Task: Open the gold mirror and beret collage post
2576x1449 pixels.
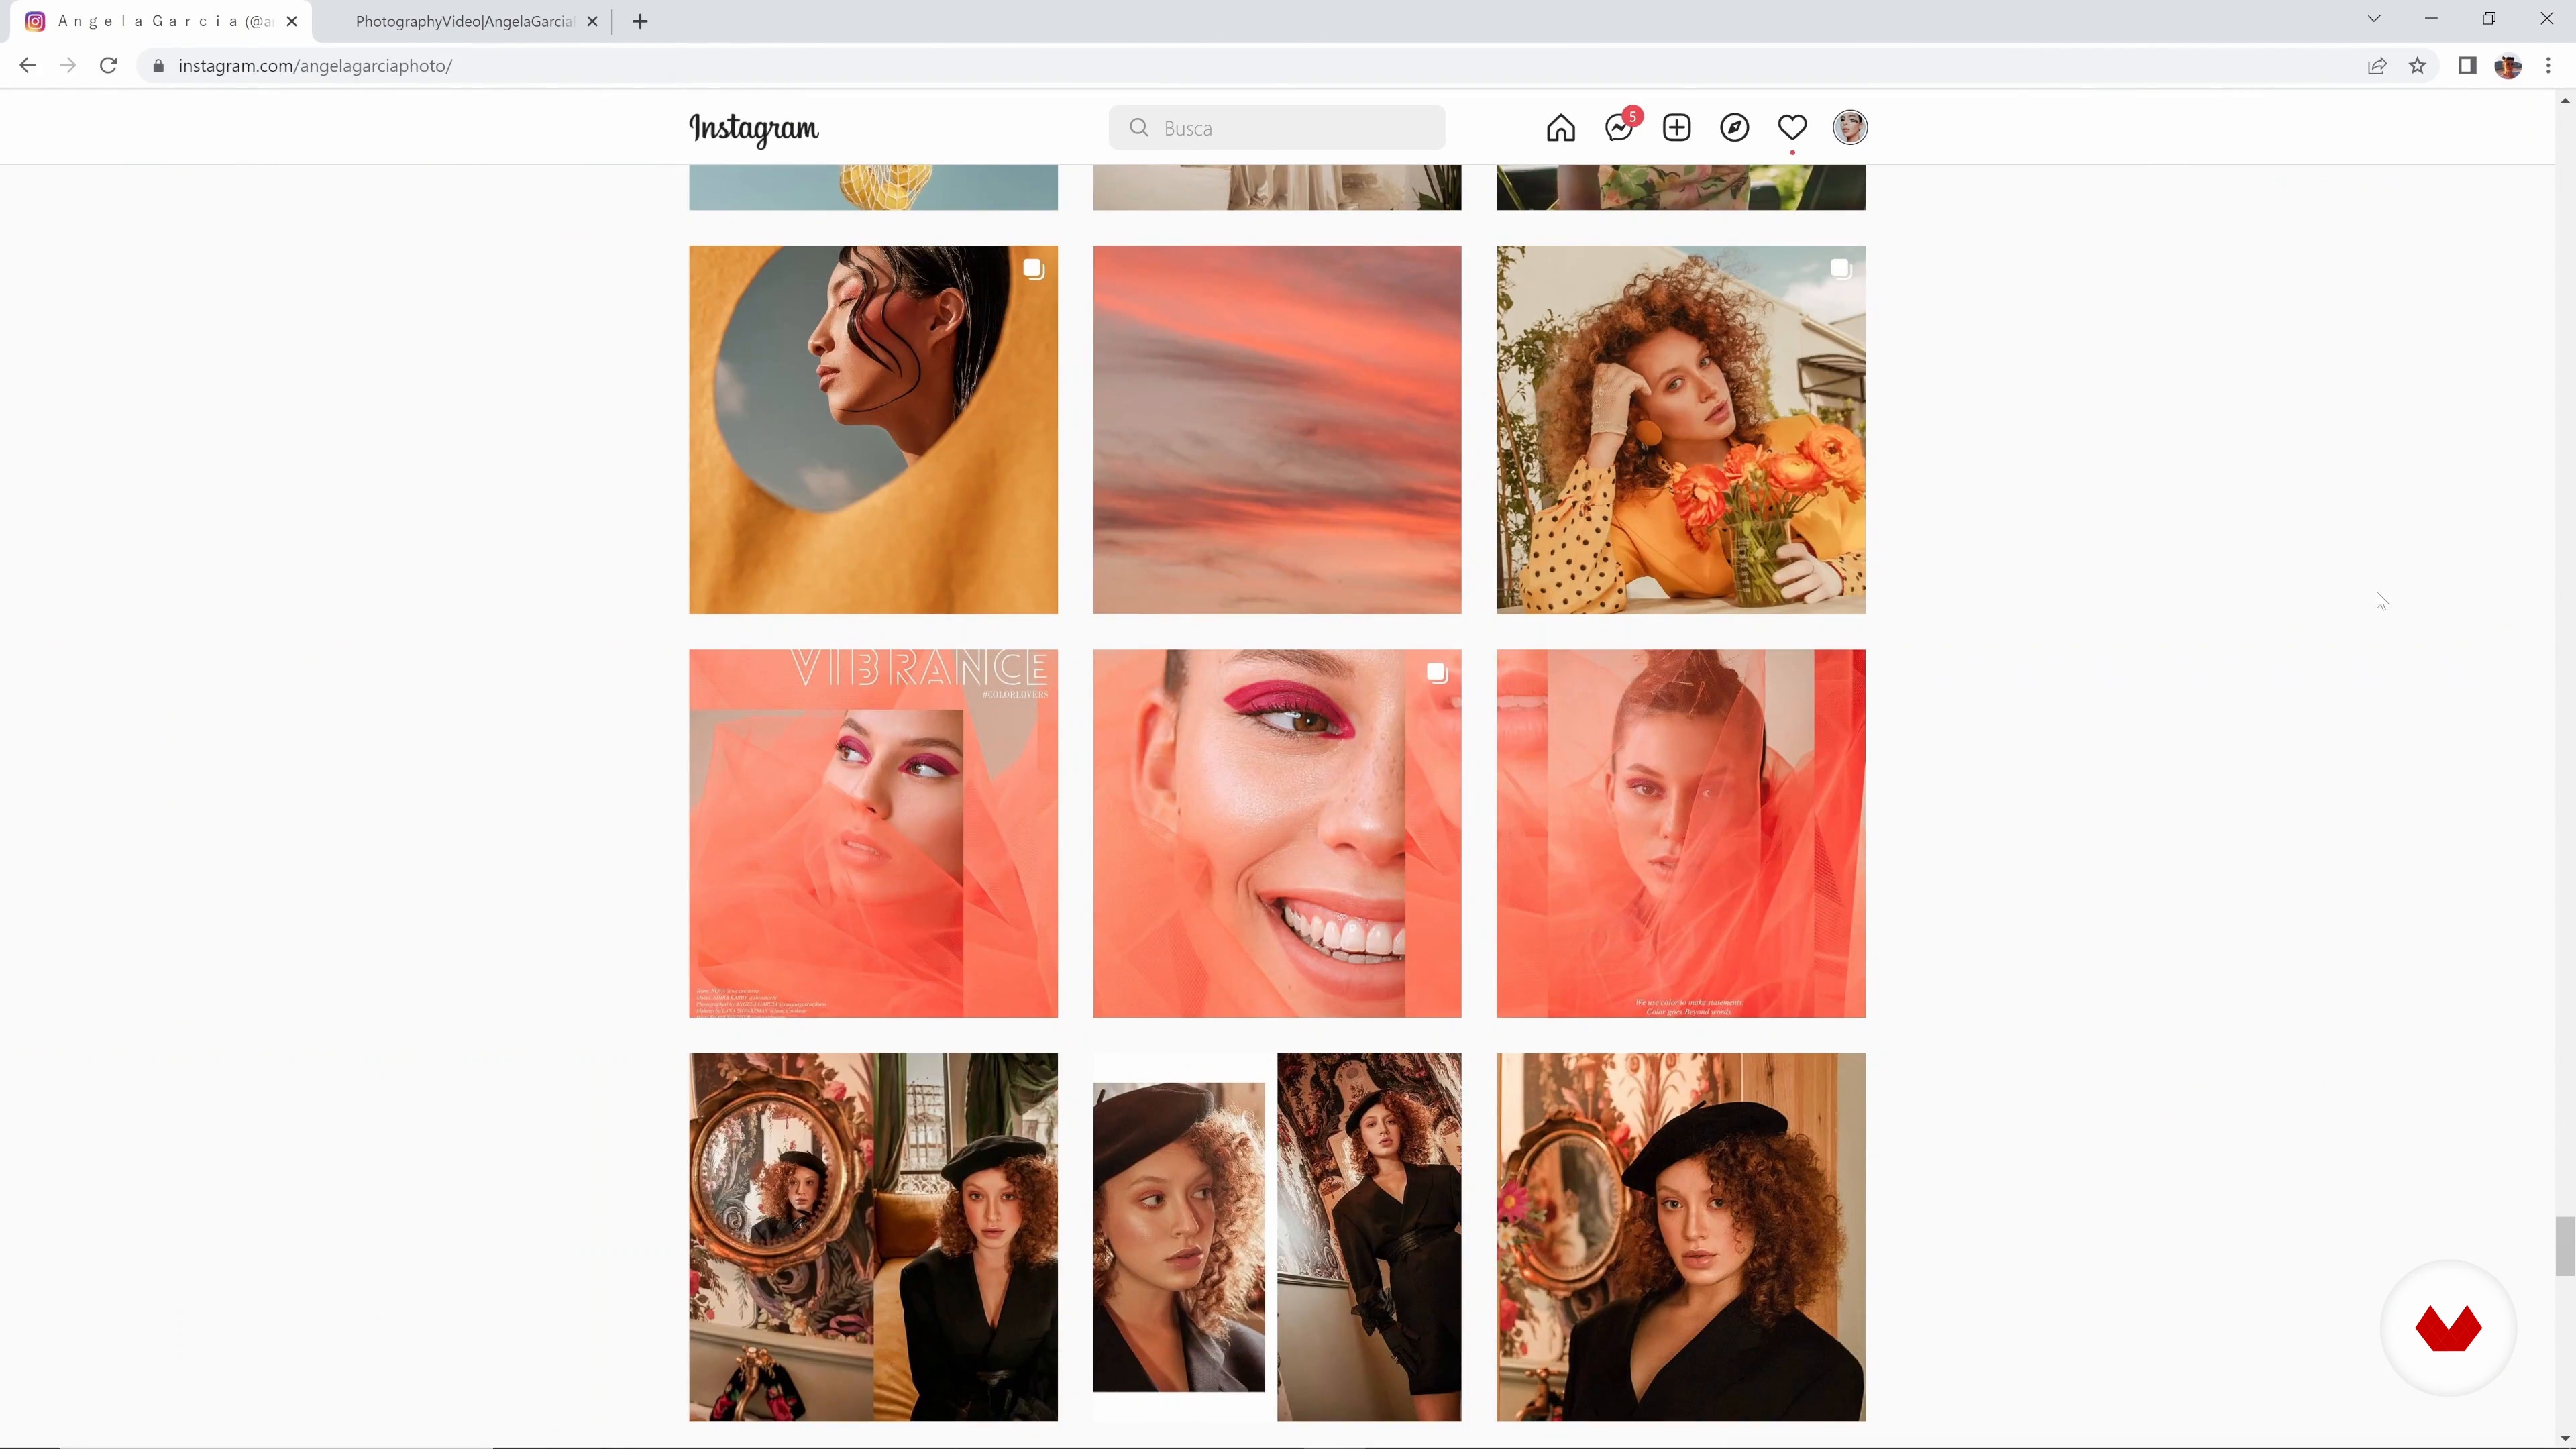Action: pyautogui.click(x=873, y=1237)
